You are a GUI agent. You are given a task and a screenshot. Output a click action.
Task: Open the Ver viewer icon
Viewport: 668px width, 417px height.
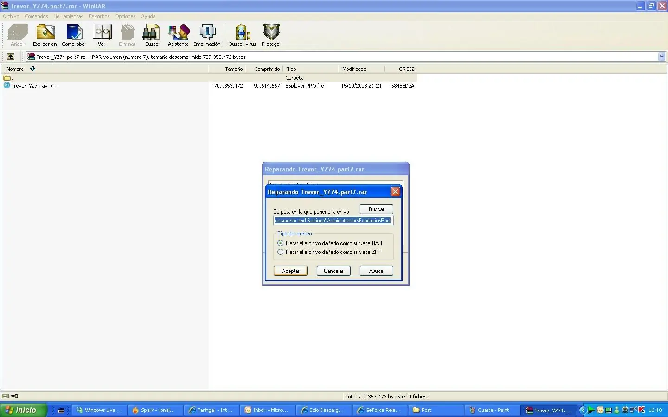click(x=102, y=35)
